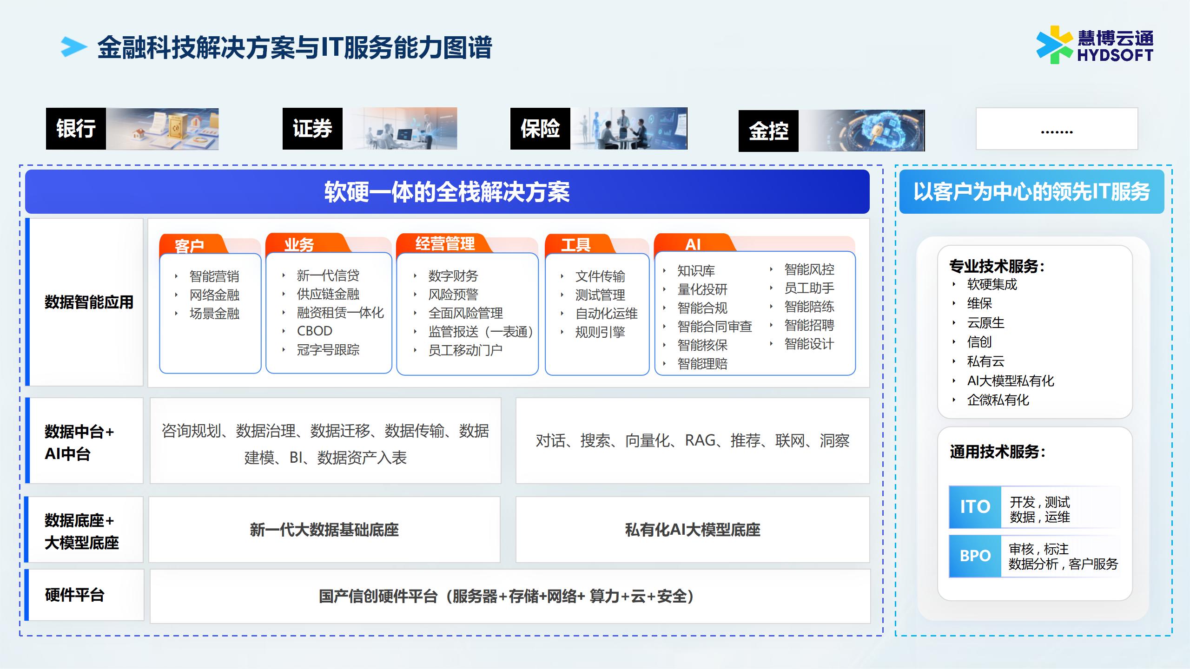Click the 私有化AI大模型底座 box
1190x669 pixels.
coord(692,530)
